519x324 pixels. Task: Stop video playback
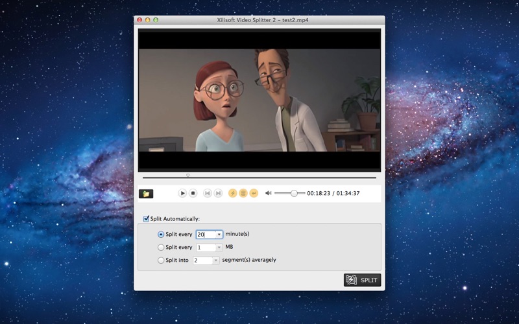click(193, 193)
